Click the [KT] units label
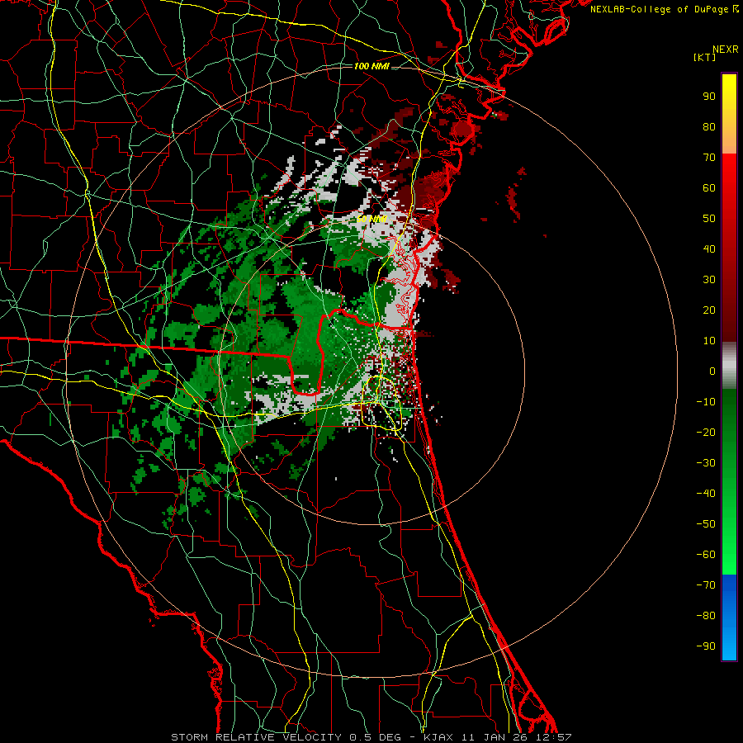This screenshot has height=743, width=743. [x=705, y=57]
